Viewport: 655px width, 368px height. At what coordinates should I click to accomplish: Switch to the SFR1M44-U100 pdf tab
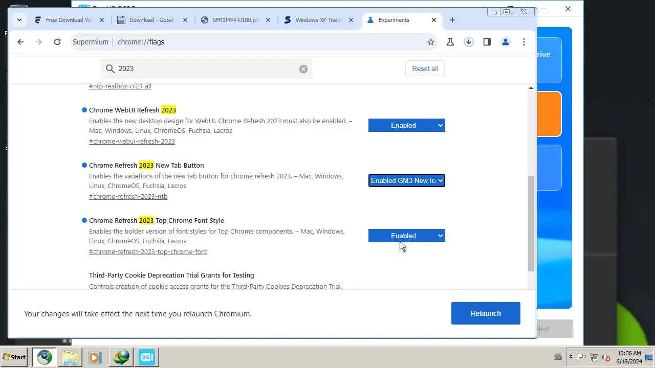[235, 20]
